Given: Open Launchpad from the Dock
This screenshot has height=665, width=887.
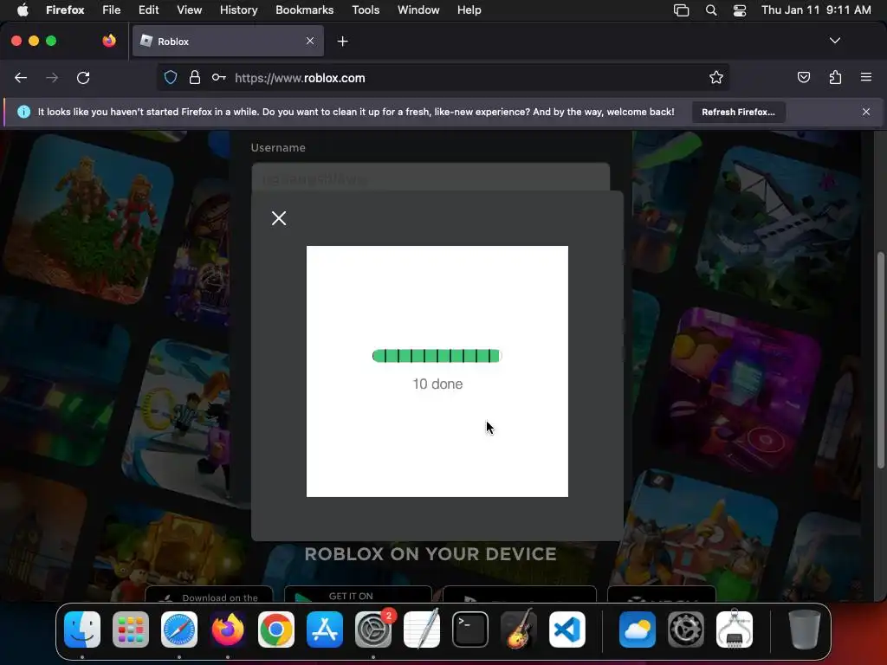Looking at the screenshot, I should click(131, 629).
